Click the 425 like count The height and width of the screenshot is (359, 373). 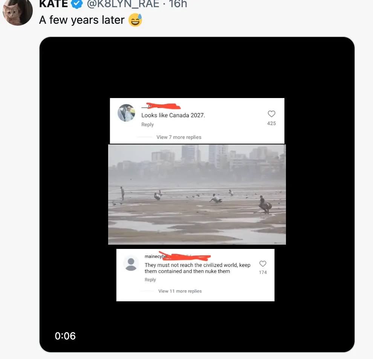pos(271,123)
